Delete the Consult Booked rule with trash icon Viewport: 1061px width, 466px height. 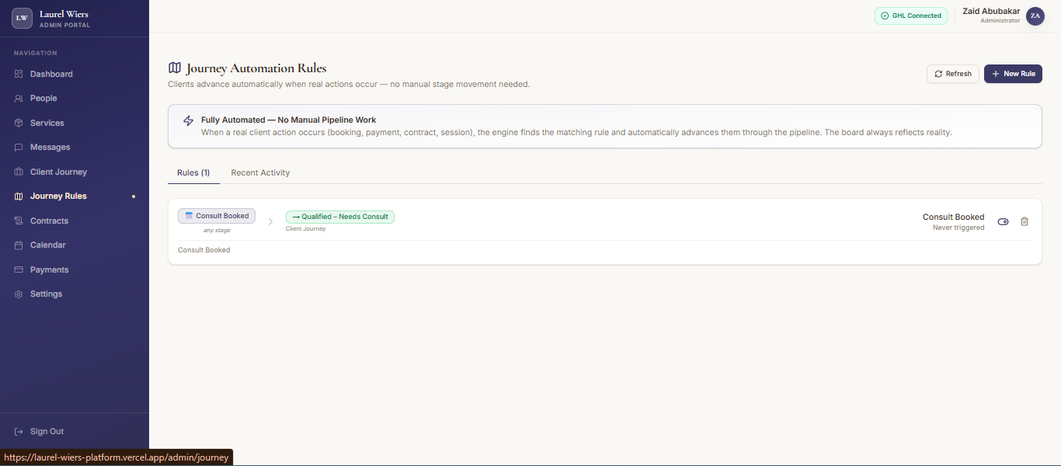click(x=1024, y=221)
